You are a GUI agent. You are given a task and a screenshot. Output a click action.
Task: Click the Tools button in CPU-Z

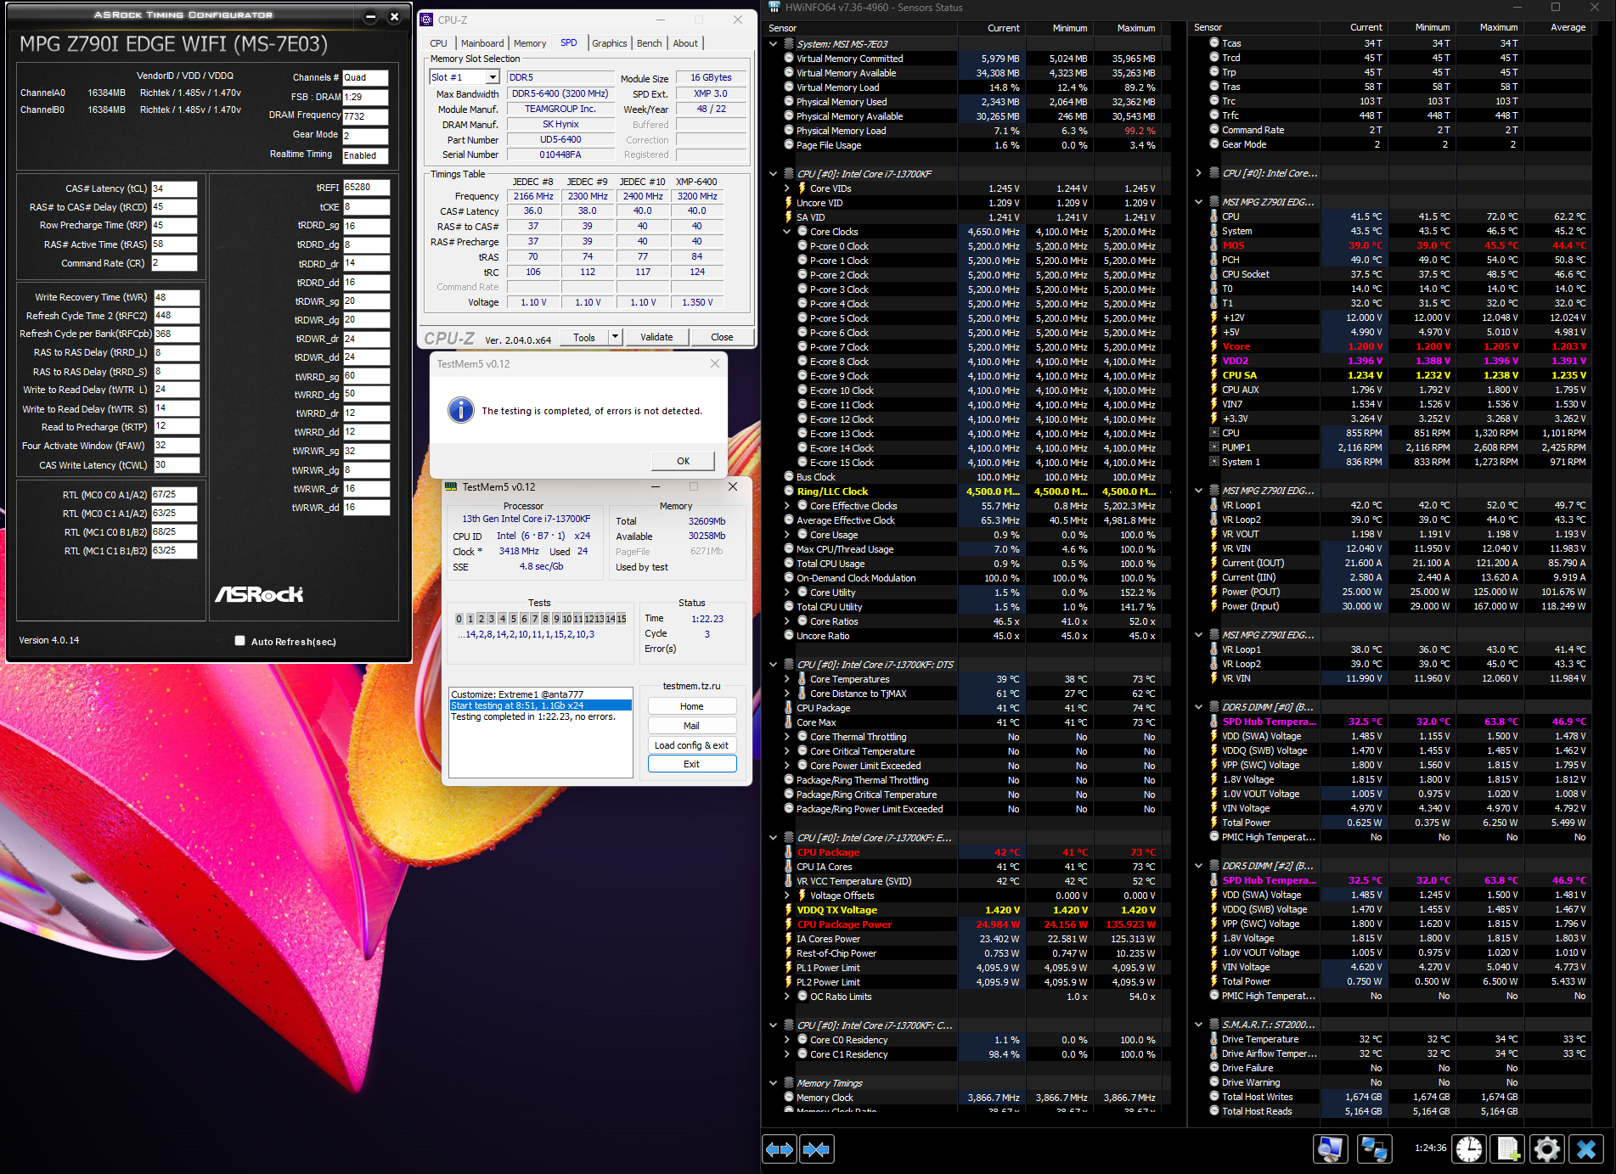(584, 337)
